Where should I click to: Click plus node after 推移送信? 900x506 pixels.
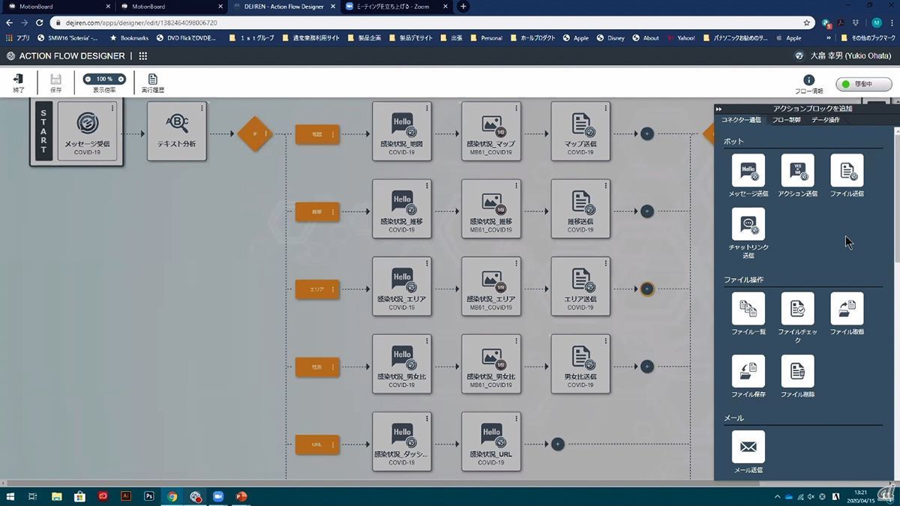click(647, 211)
